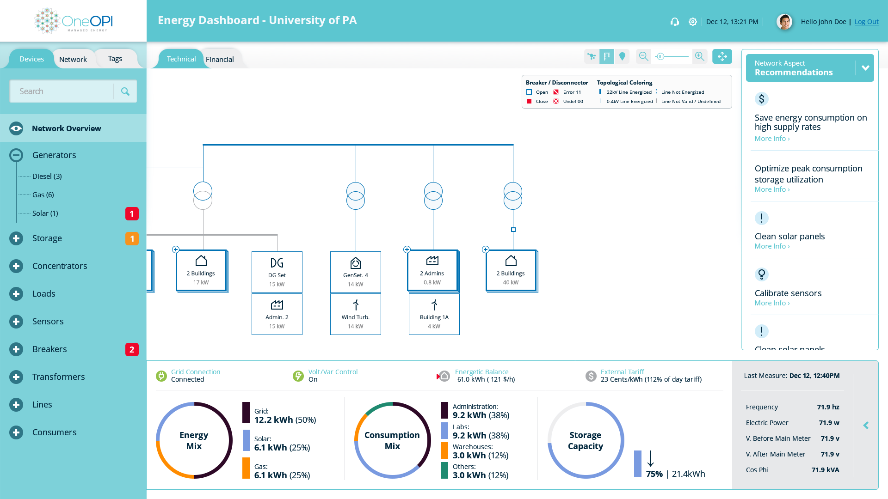Screen dimensions: 888x499
Task: Open the settings gear in header
Action: click(692, 22)
